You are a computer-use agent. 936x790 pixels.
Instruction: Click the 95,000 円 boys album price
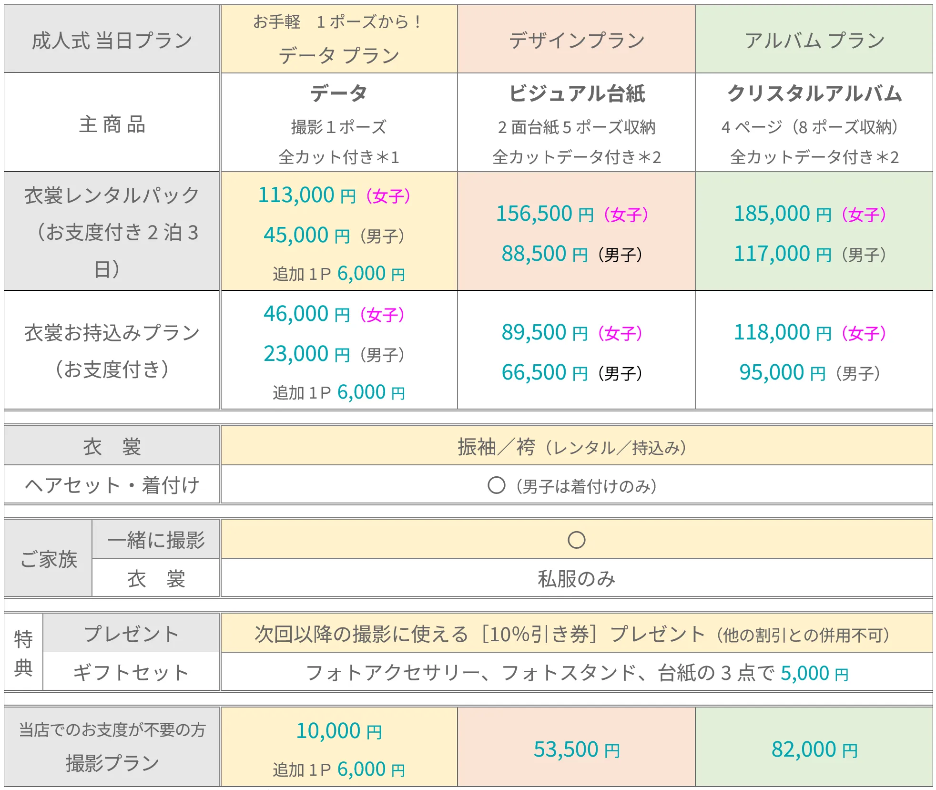click(782, 372)
